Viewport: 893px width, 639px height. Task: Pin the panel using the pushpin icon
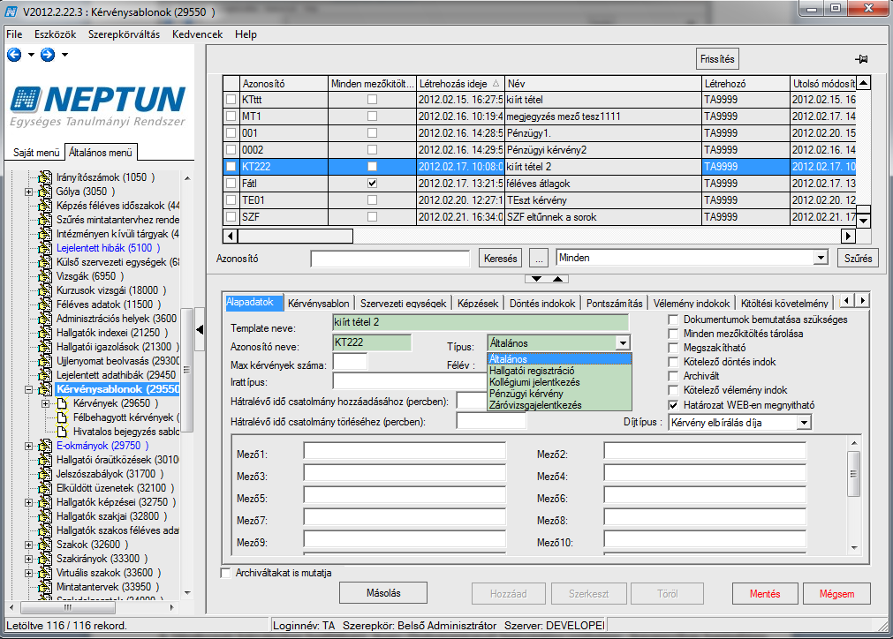pyautogui.click(x=861, y=59)
